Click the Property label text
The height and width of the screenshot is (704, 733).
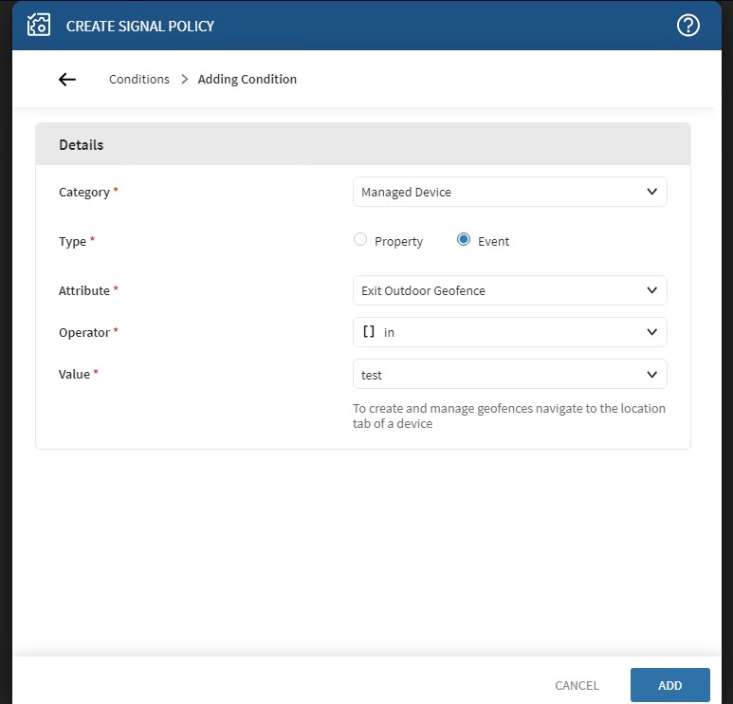click(x=398, y=242)
